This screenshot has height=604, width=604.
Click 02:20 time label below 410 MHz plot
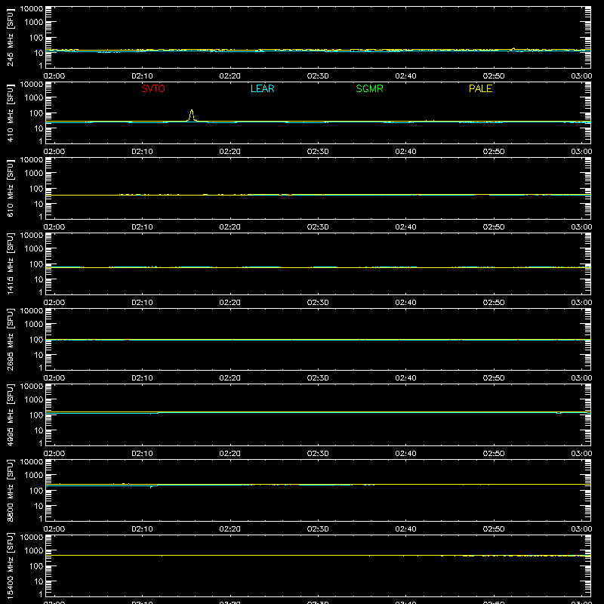click(x=230, y=152)
